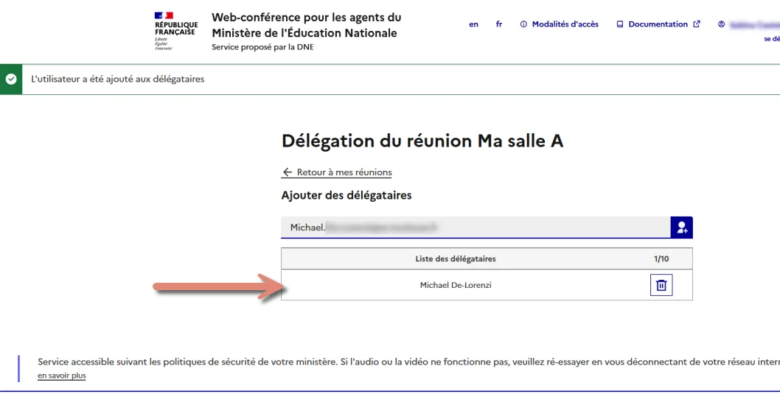The image size is (780, 405).
Task: Click 'L'utilisateur a été ajouté aux délégataires' message
Action: pos(118,79)
